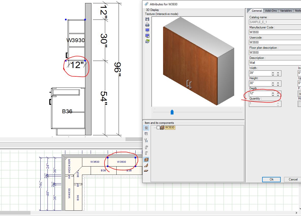Click the printer icon beside 3D preview

[147, 25]
